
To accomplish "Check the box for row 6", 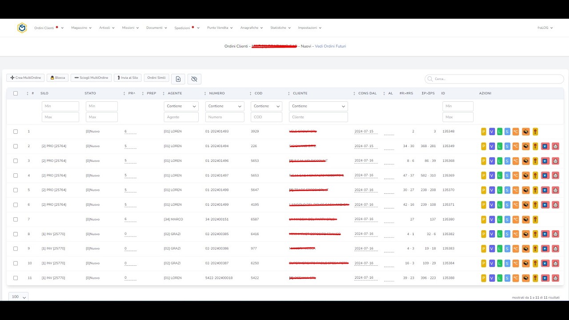I will [16, 205].
